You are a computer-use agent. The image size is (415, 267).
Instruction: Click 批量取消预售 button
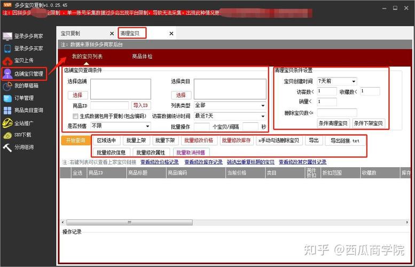(x=191, y=152)
